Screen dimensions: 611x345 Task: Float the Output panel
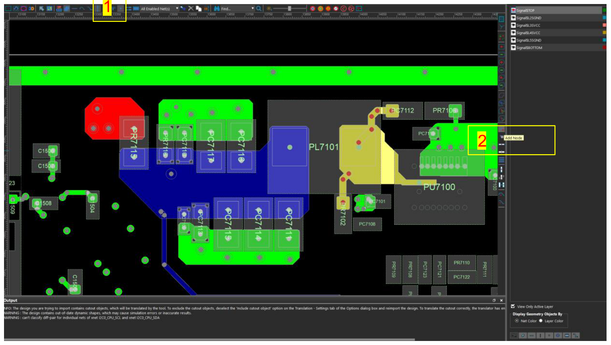(494, 300)
